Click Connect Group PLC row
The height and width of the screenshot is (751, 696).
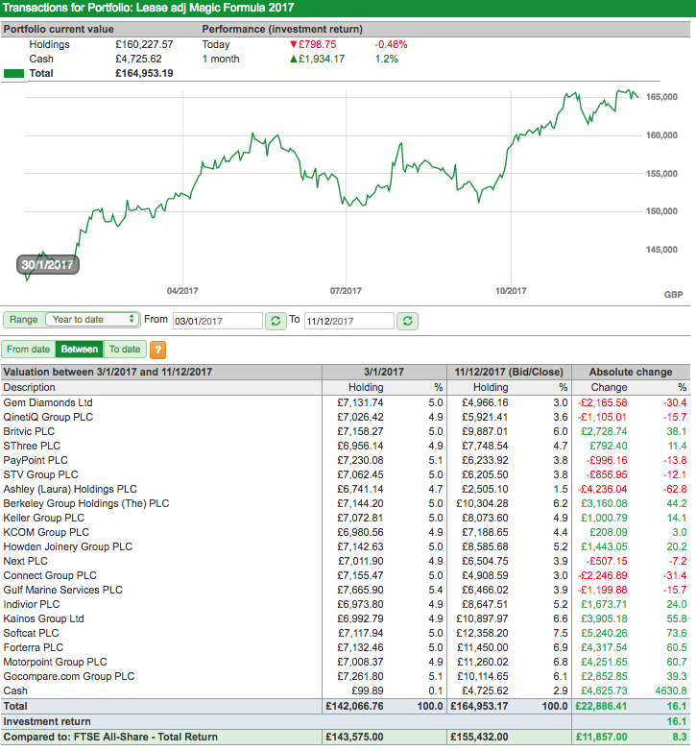pyautogui.click(x=346, y=575)
